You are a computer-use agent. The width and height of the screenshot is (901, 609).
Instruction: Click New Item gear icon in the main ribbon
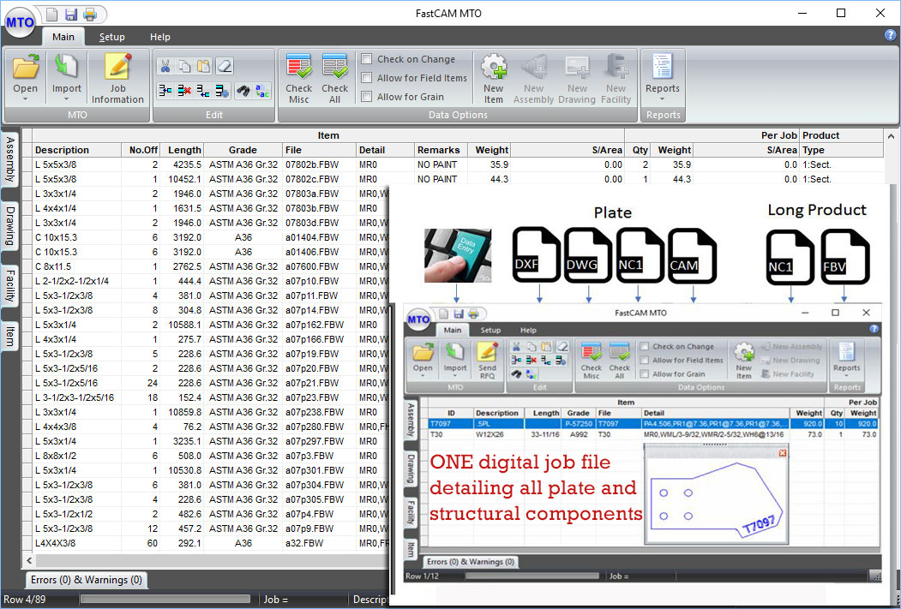(x=494, y=79)
